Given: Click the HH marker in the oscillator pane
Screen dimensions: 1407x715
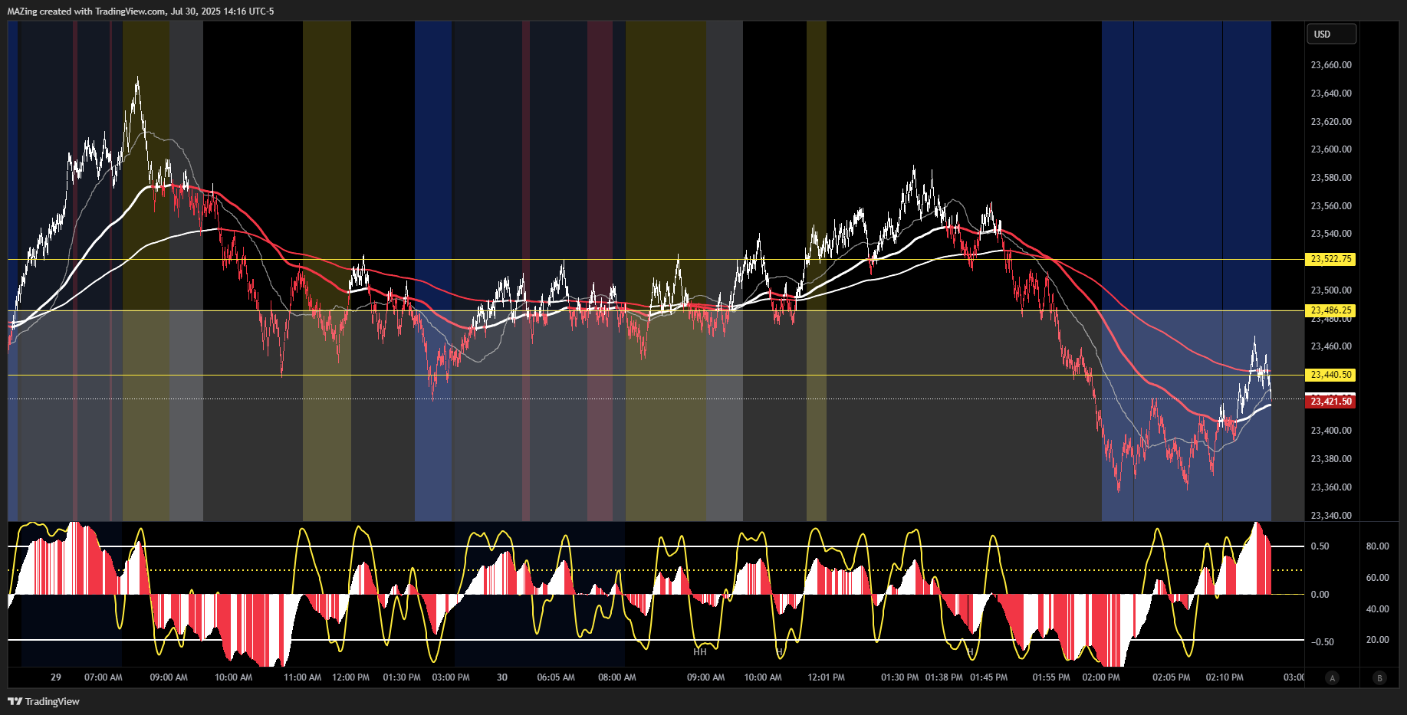Looking at the screenshot, I should tap(700, 652).
